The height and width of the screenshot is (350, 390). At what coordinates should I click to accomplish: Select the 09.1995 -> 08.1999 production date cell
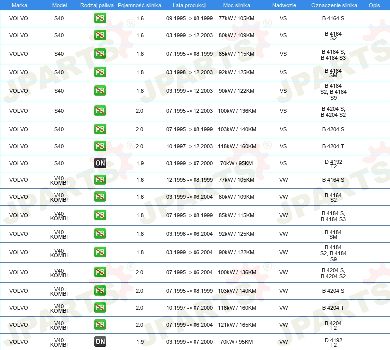coord(189,18)
